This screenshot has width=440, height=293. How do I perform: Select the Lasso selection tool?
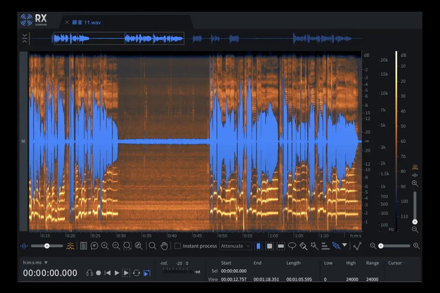[291, 246]
